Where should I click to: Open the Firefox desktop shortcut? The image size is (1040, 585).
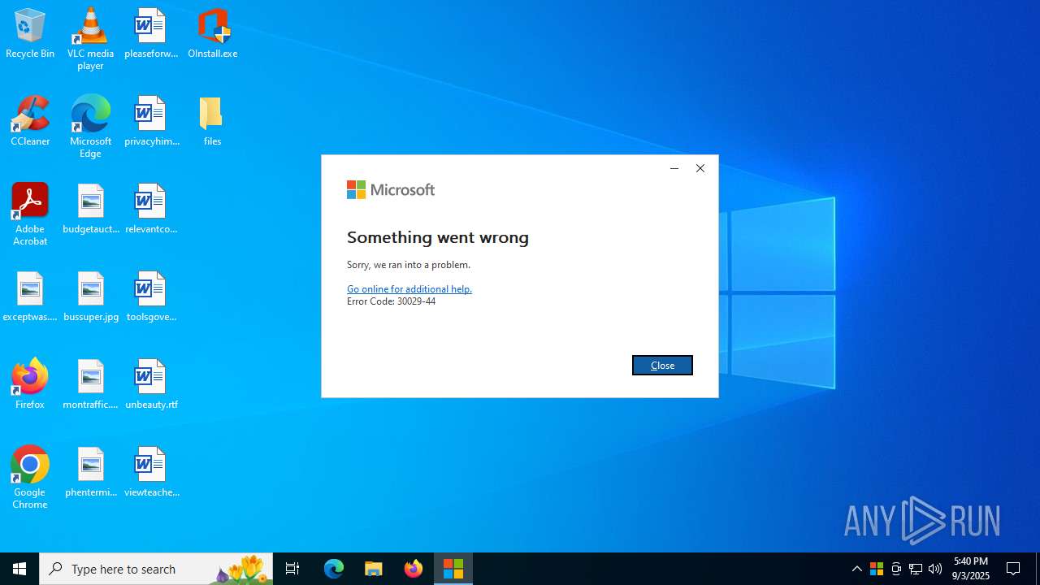tap(30, 384)
